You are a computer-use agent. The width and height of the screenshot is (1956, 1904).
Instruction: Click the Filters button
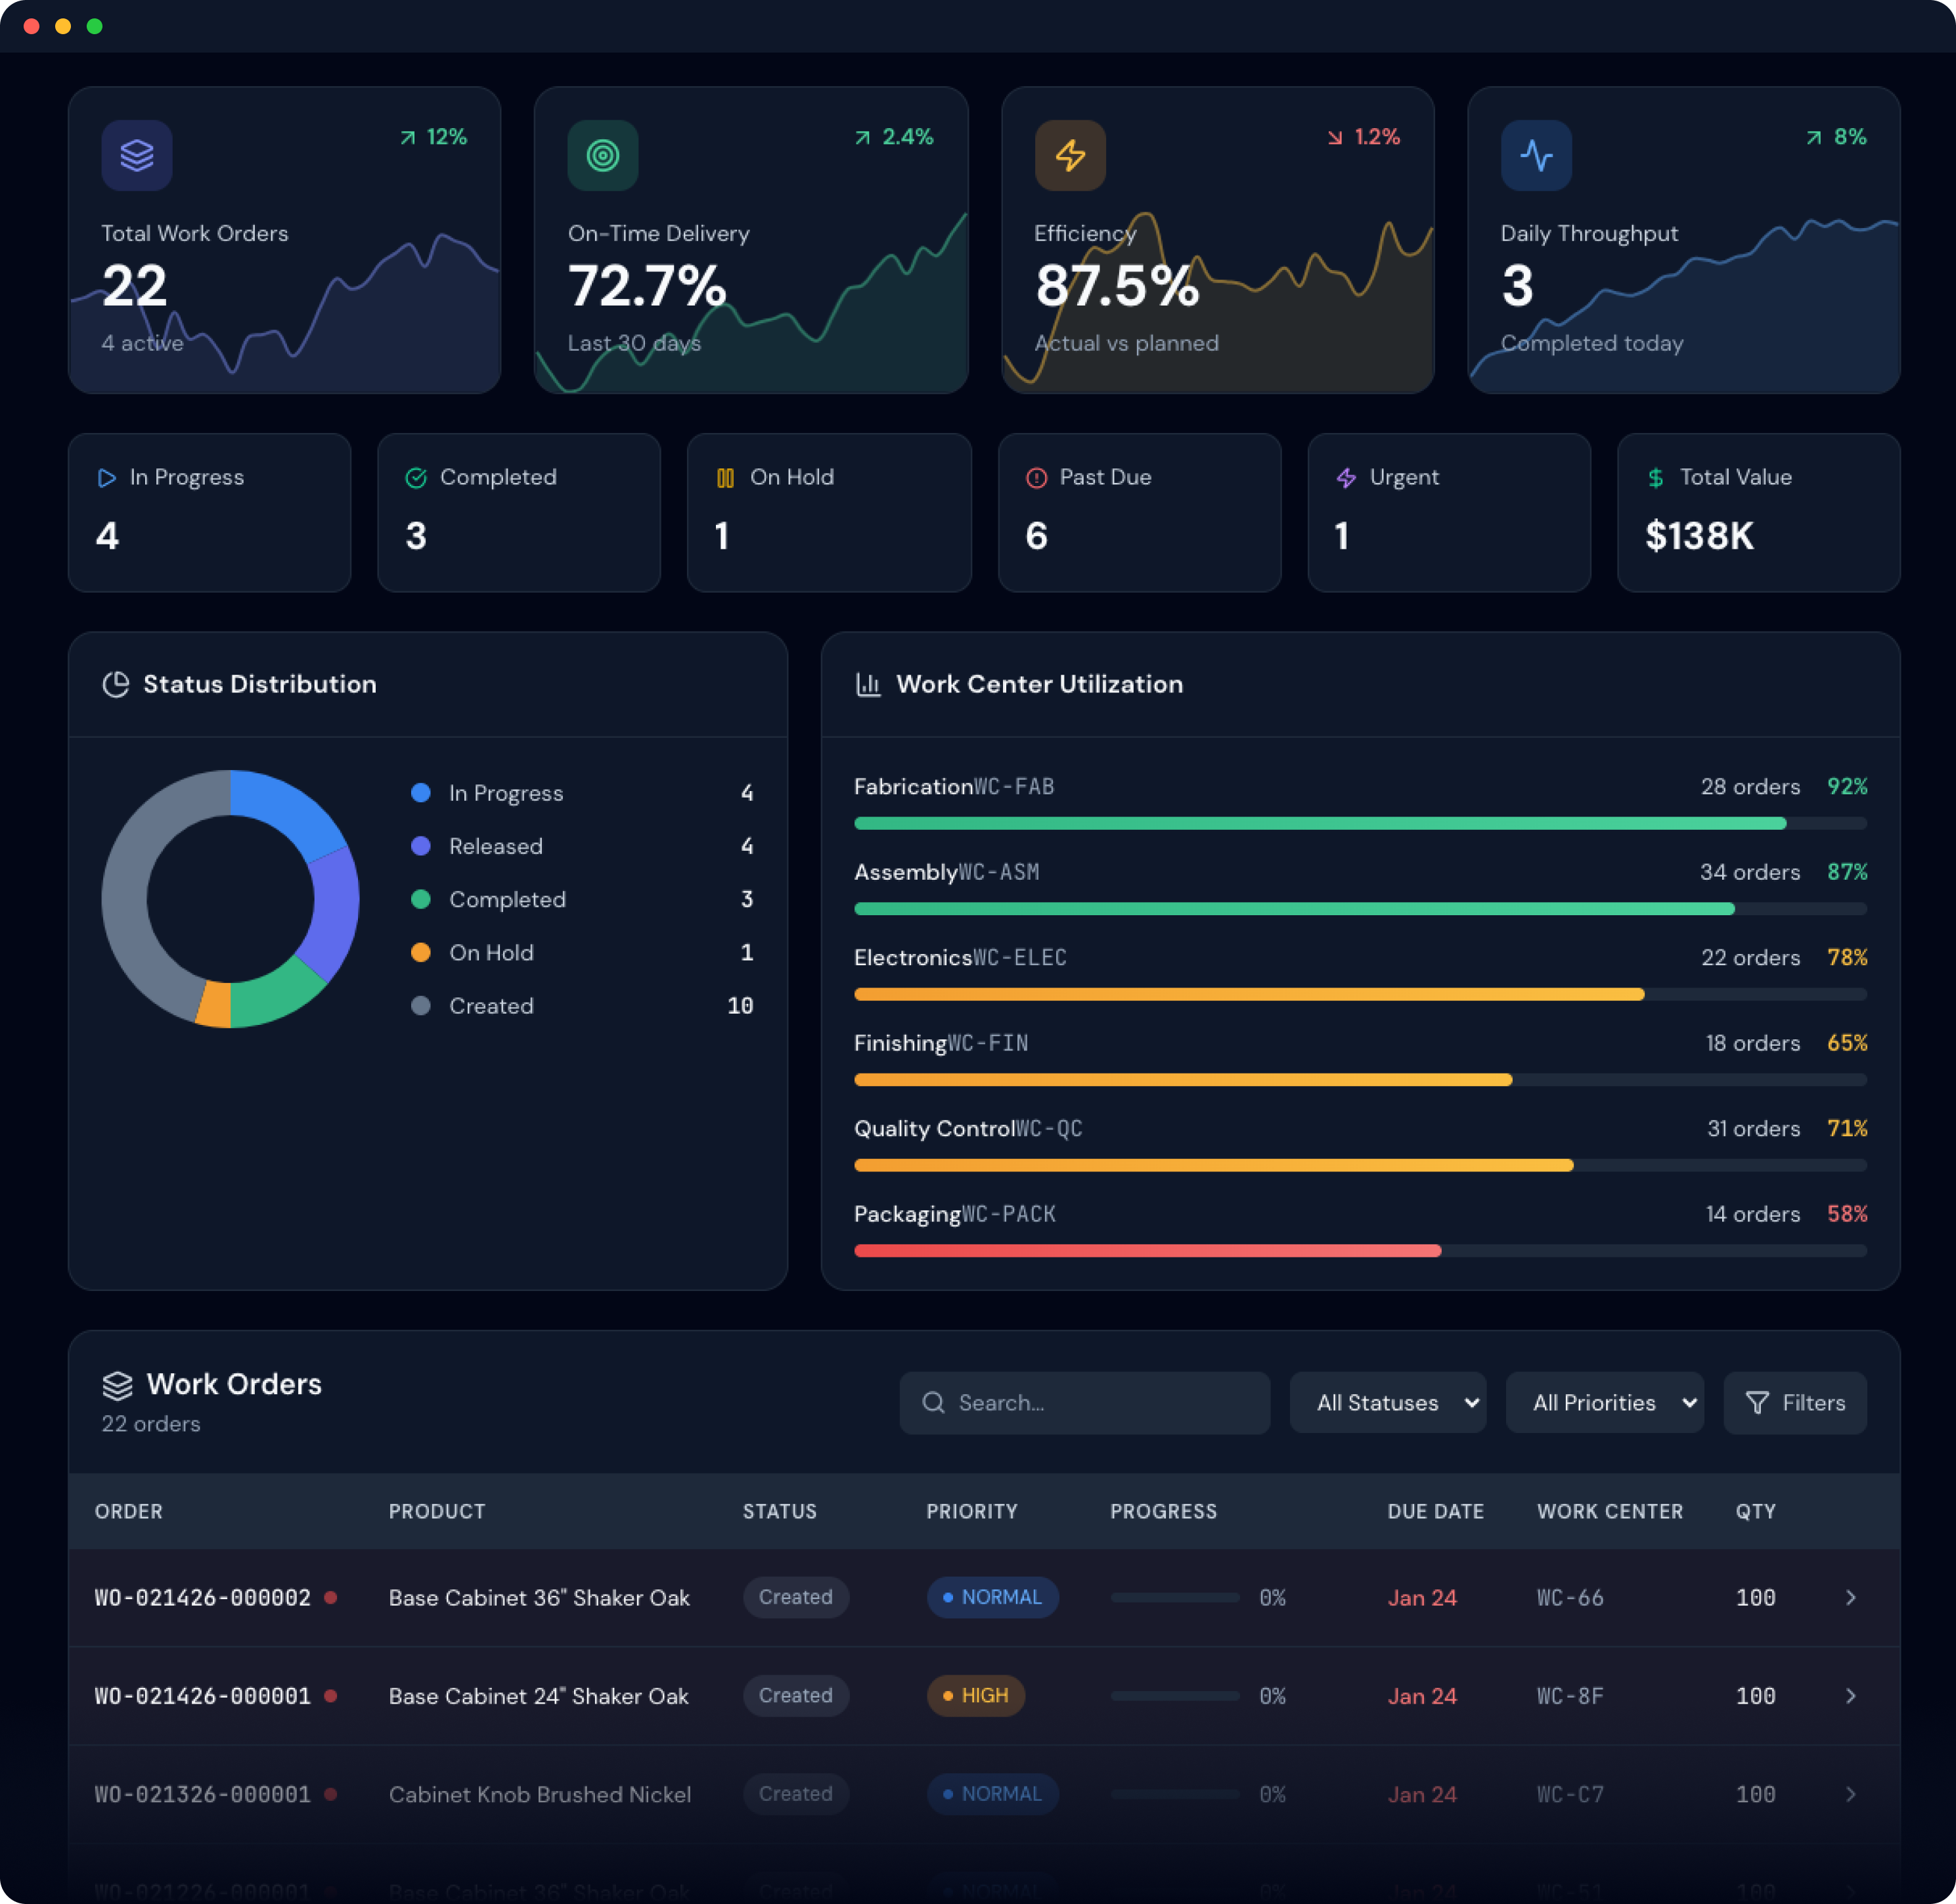(x=1794, y=1402)
